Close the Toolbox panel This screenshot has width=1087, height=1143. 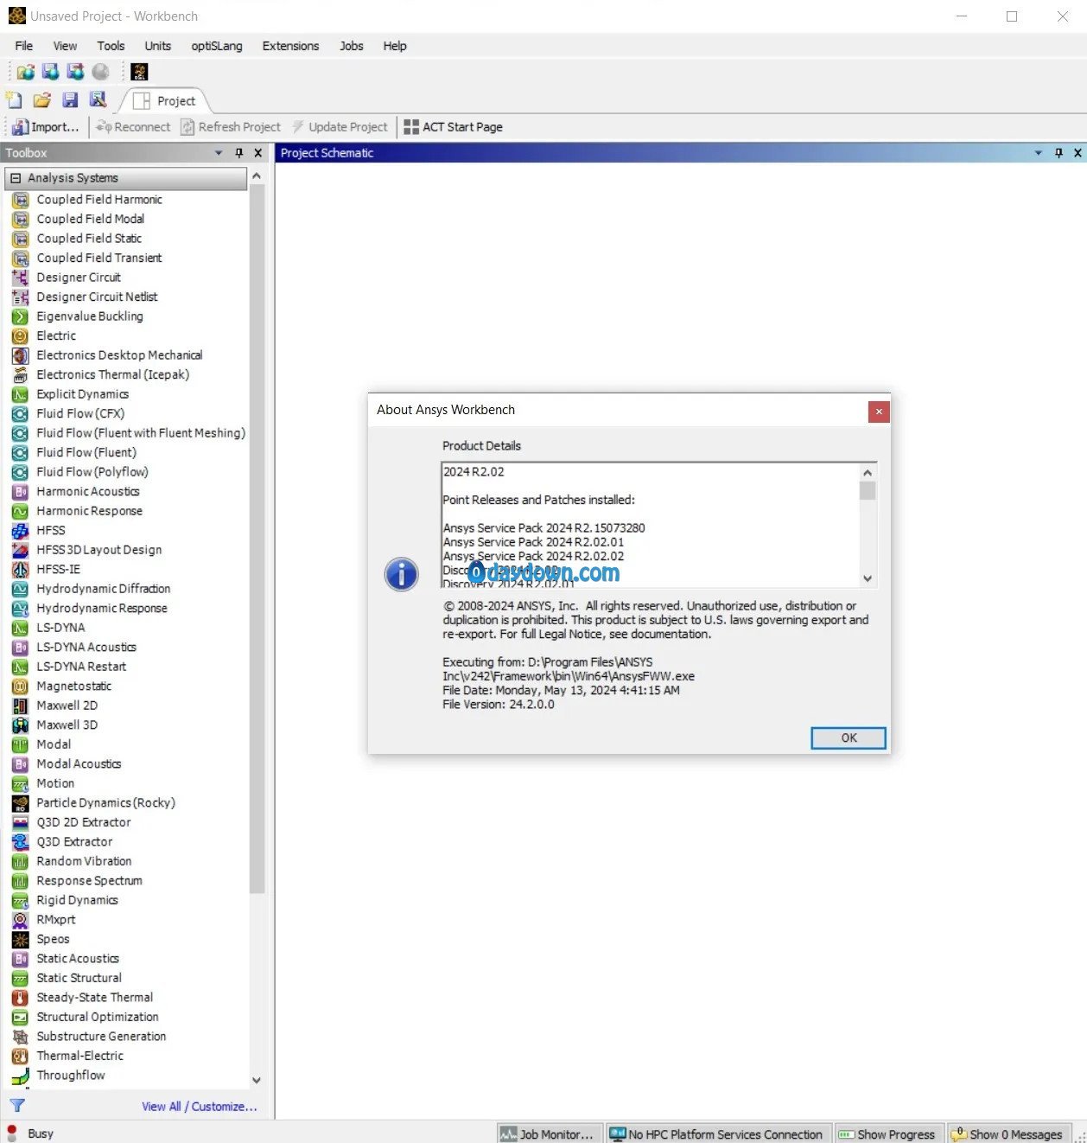coord(257,153)
